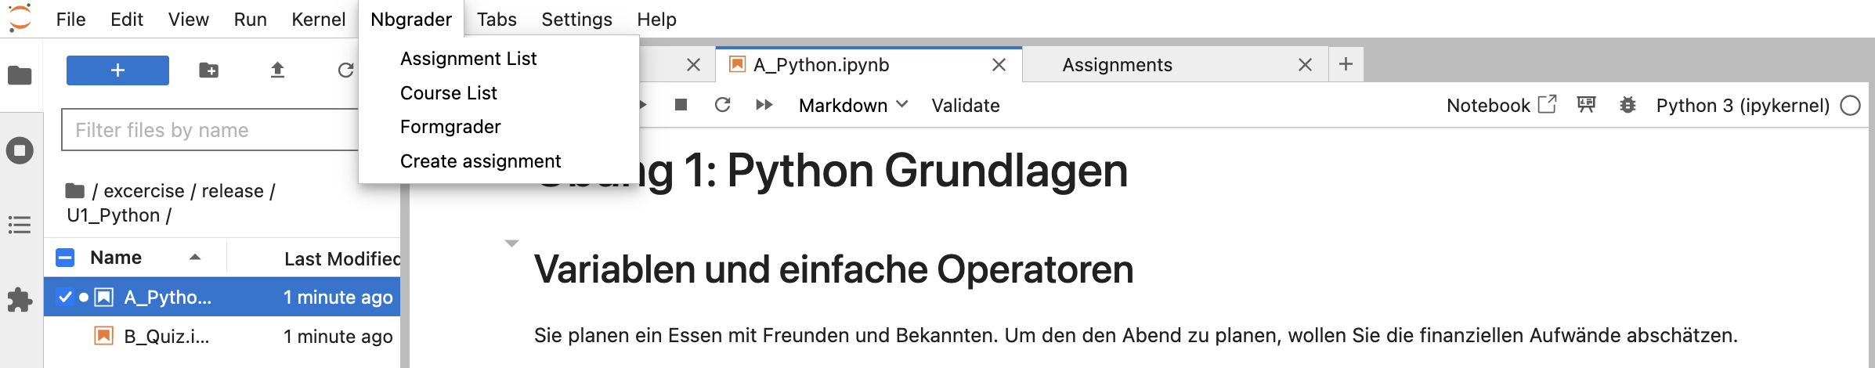This screenshot has height=368, width=1875.
Task: Open the Markdown cell type dropdown
Action: pos(852,105)
